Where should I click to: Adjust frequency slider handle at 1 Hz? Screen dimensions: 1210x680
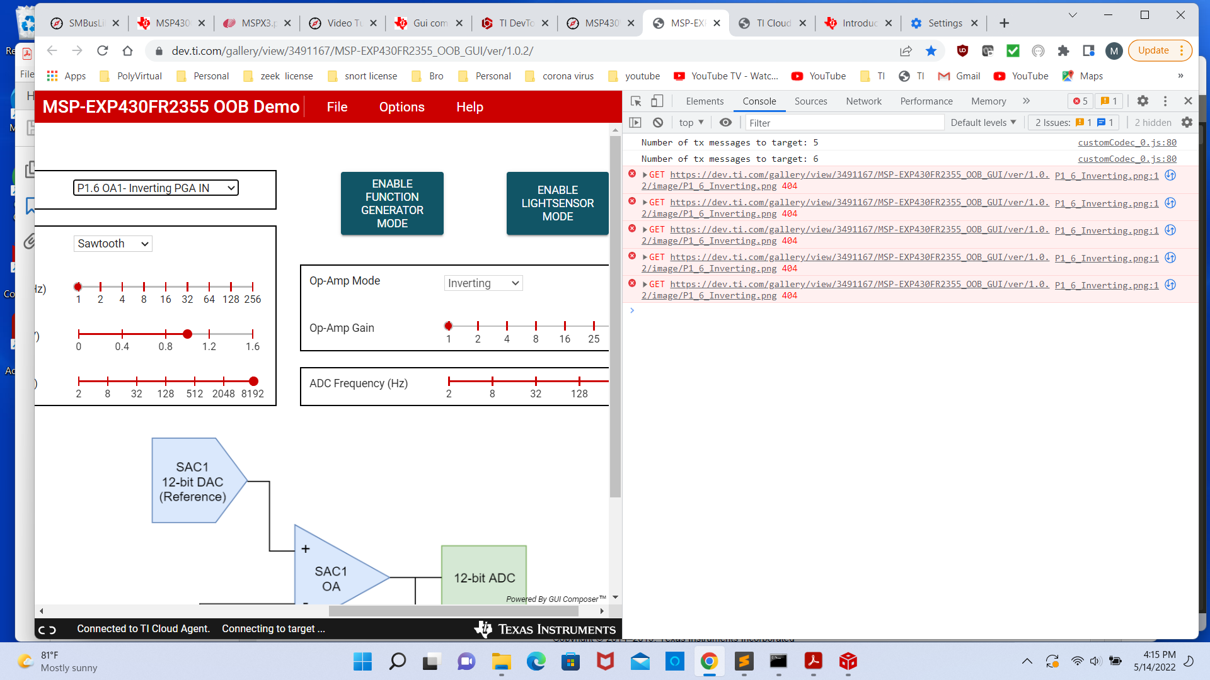coord(78,286)
